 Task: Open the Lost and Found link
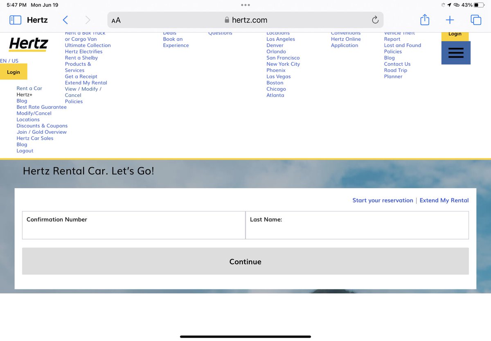(403, 45)
